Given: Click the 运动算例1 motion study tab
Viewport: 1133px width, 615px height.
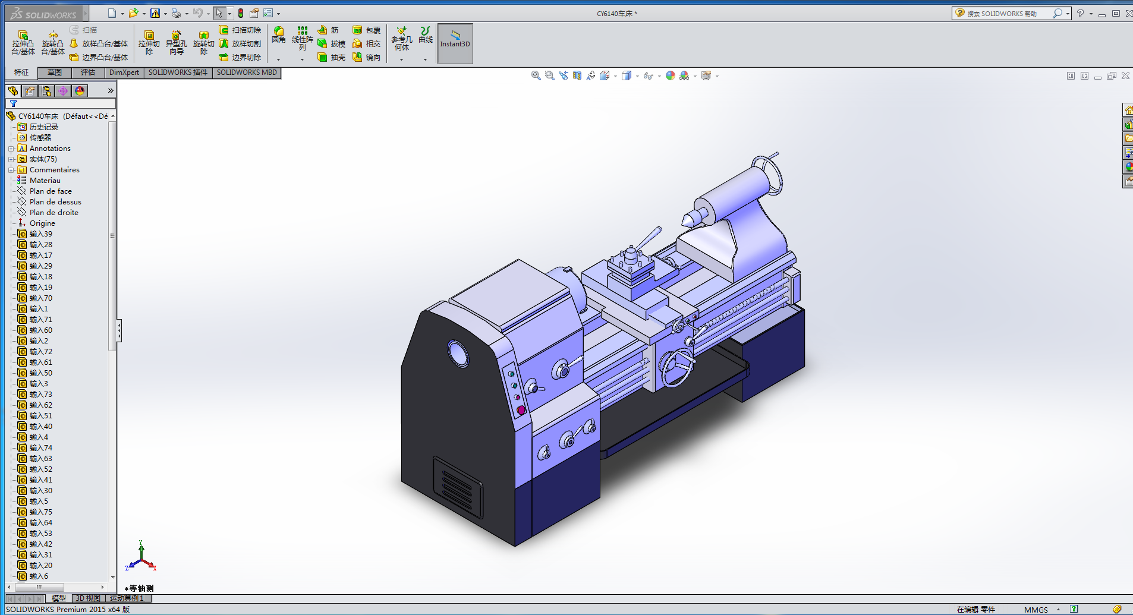Looking at the screenshot, I should (127, 598).
